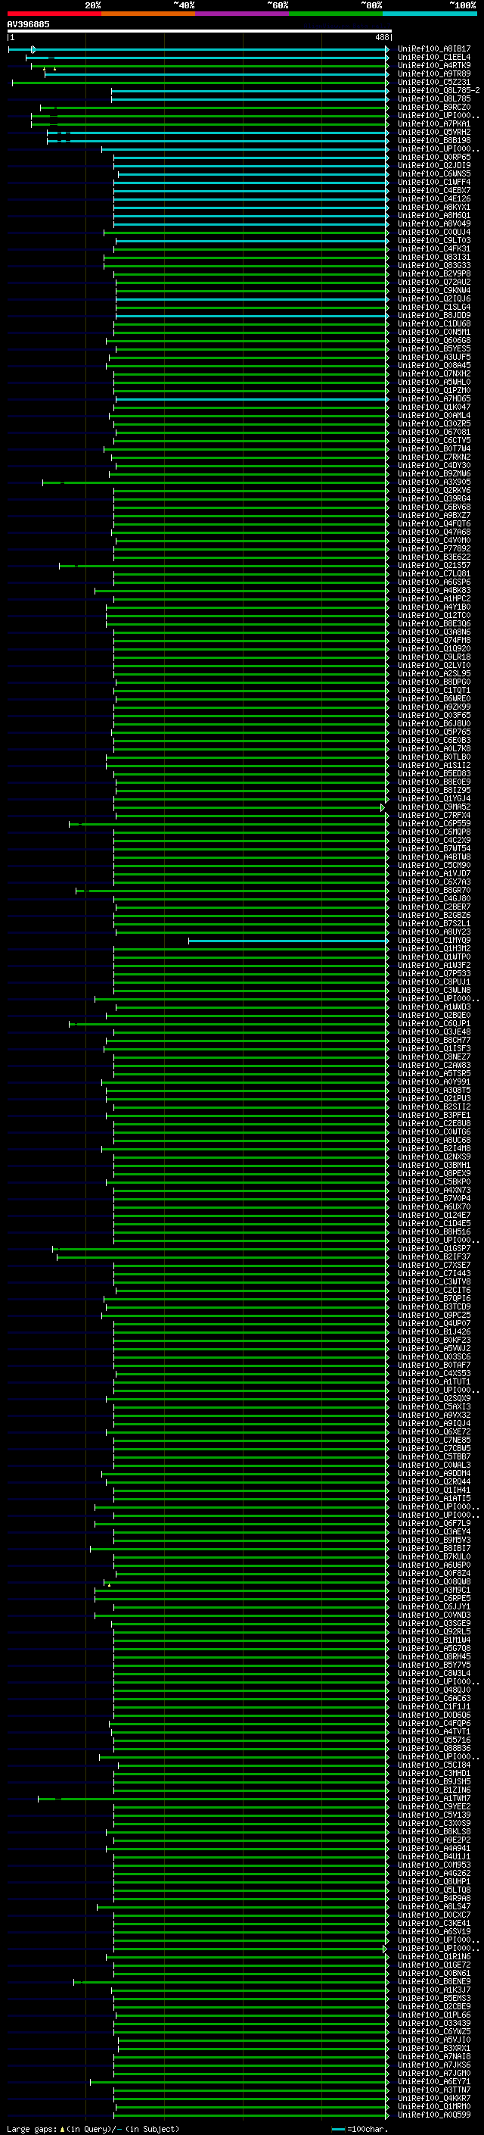This screenshot has height=2135, width=484.
Task: Click the white query sequence ruler bar
Action: click(200, 30)
